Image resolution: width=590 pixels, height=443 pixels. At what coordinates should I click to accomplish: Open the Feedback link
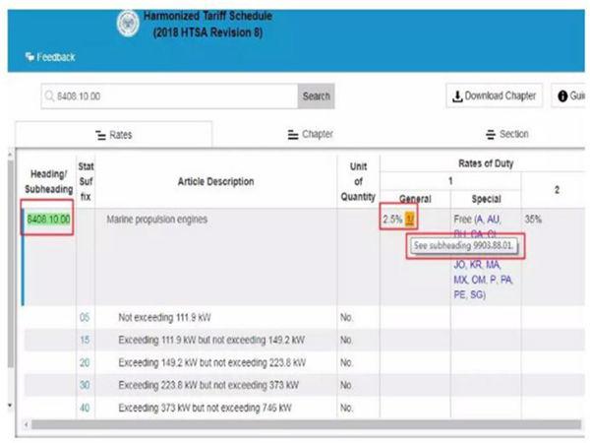pos(50,57)
